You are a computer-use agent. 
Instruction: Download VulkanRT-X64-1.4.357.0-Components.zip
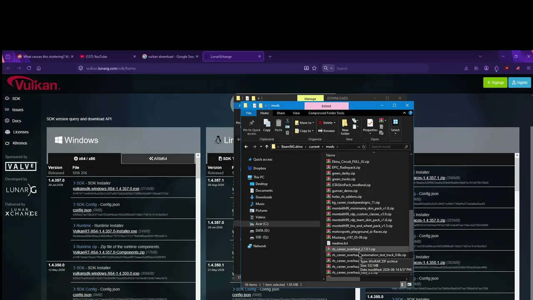point(109,252)
